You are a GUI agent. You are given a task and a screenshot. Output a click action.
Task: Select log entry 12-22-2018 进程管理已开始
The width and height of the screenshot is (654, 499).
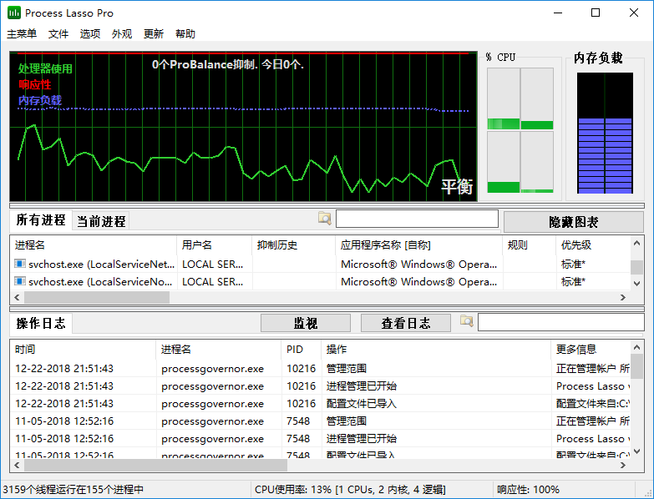(320, 386)
